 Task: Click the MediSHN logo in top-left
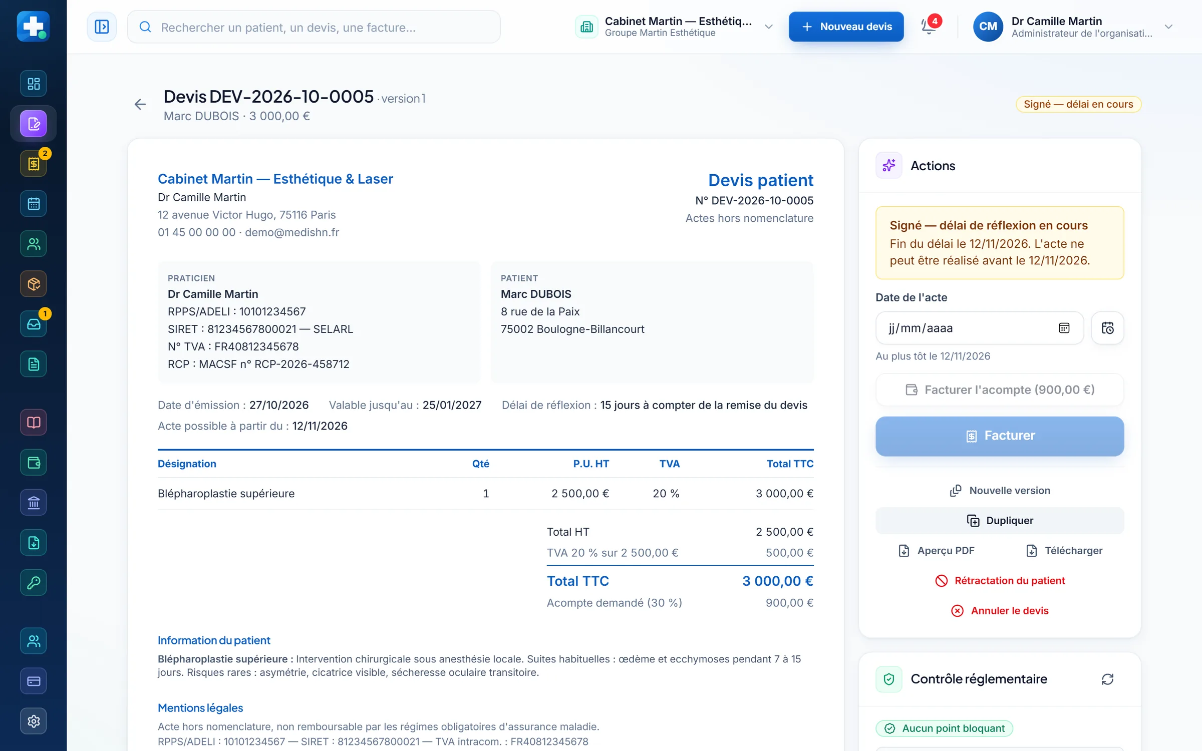[x=34, y=27]
